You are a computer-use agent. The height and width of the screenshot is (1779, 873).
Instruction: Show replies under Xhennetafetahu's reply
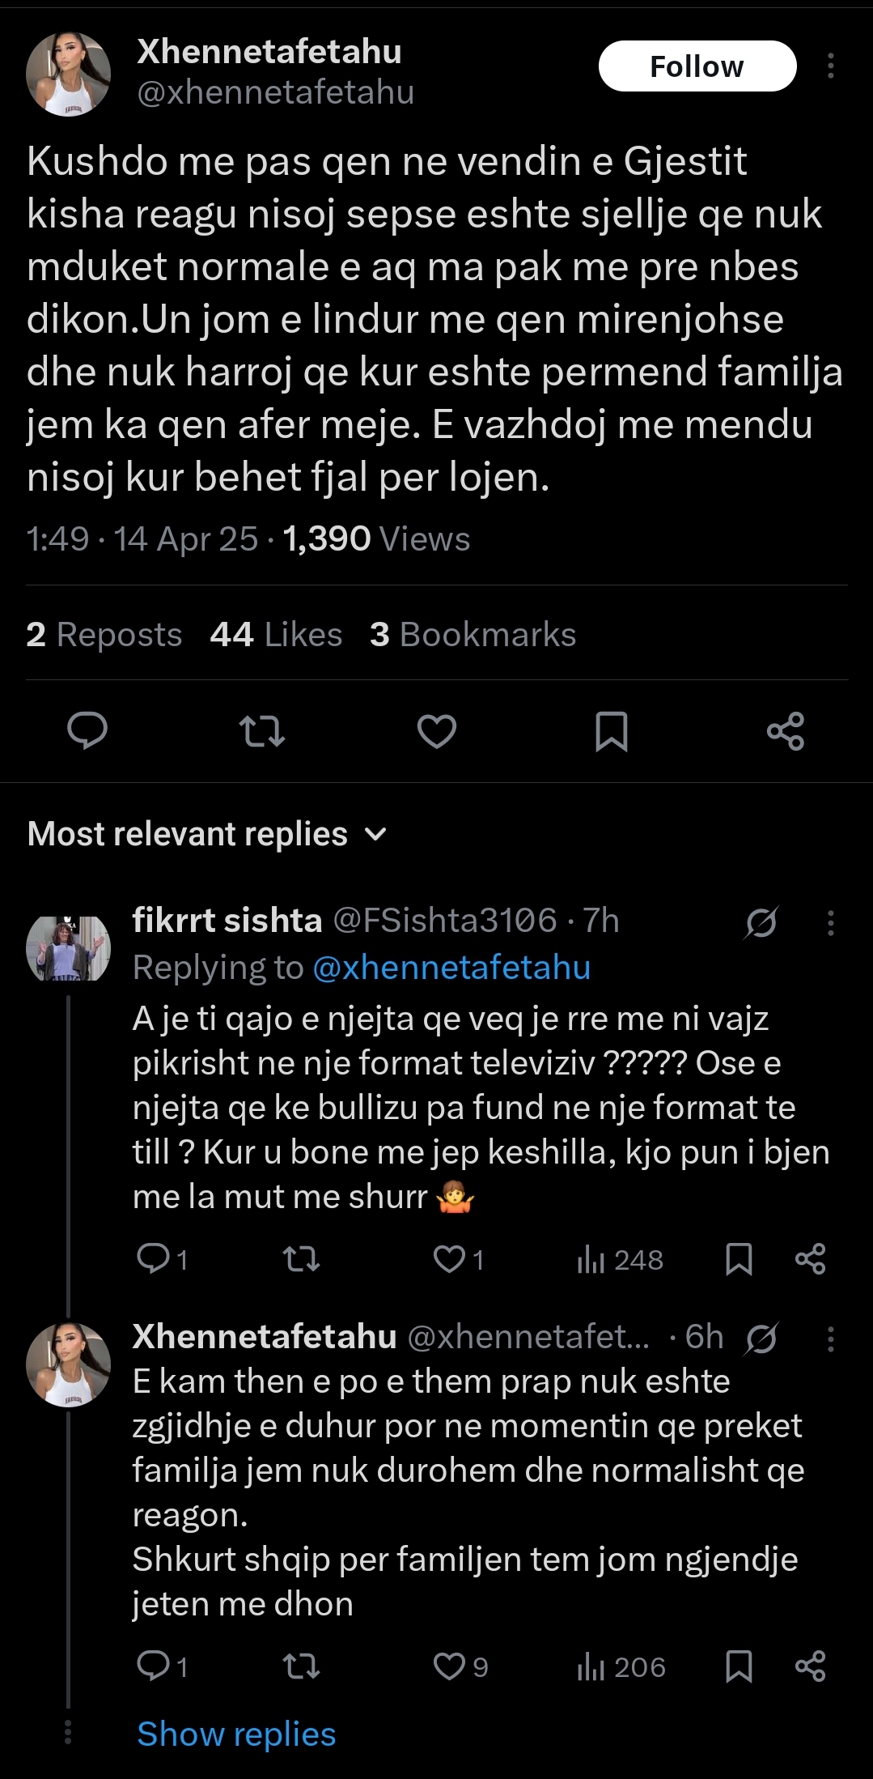[236, 1734]
